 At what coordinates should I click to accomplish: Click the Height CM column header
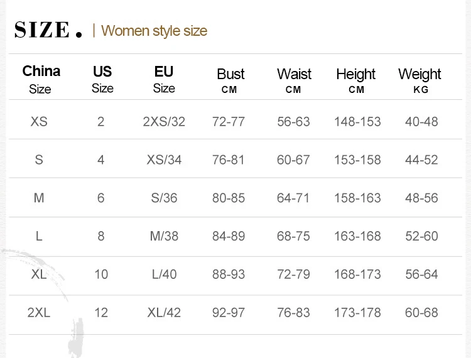pos(356,80)
